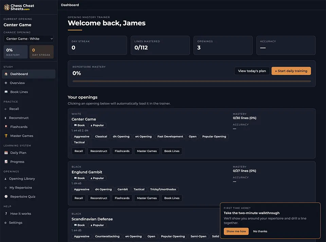Open Repertoire Quiz icon in sidebar
Screen dimensions: 326x242
click(x=6, y=197)
